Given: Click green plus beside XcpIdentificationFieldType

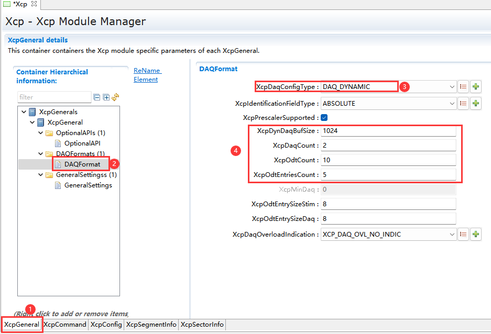Looking at the screenshot, I should pyautogui.click(x=476, y=104).
